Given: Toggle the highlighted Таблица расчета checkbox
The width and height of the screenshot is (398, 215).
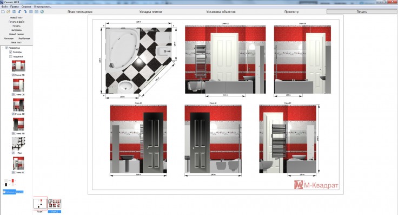Looking at the screenshot, I should click(4, 192).
